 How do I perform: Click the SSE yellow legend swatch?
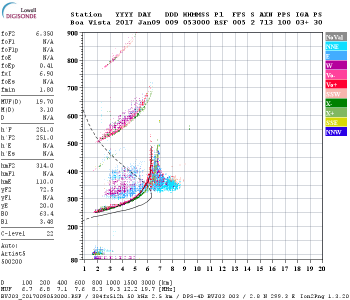click(x=336, y=122)
